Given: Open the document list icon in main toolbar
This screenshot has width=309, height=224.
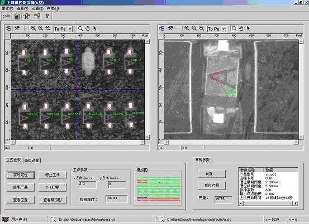Looking at the screenshot, I should [17, 16].
